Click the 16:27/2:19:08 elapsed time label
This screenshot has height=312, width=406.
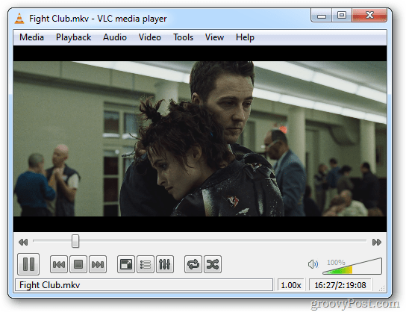coord(340,285)
